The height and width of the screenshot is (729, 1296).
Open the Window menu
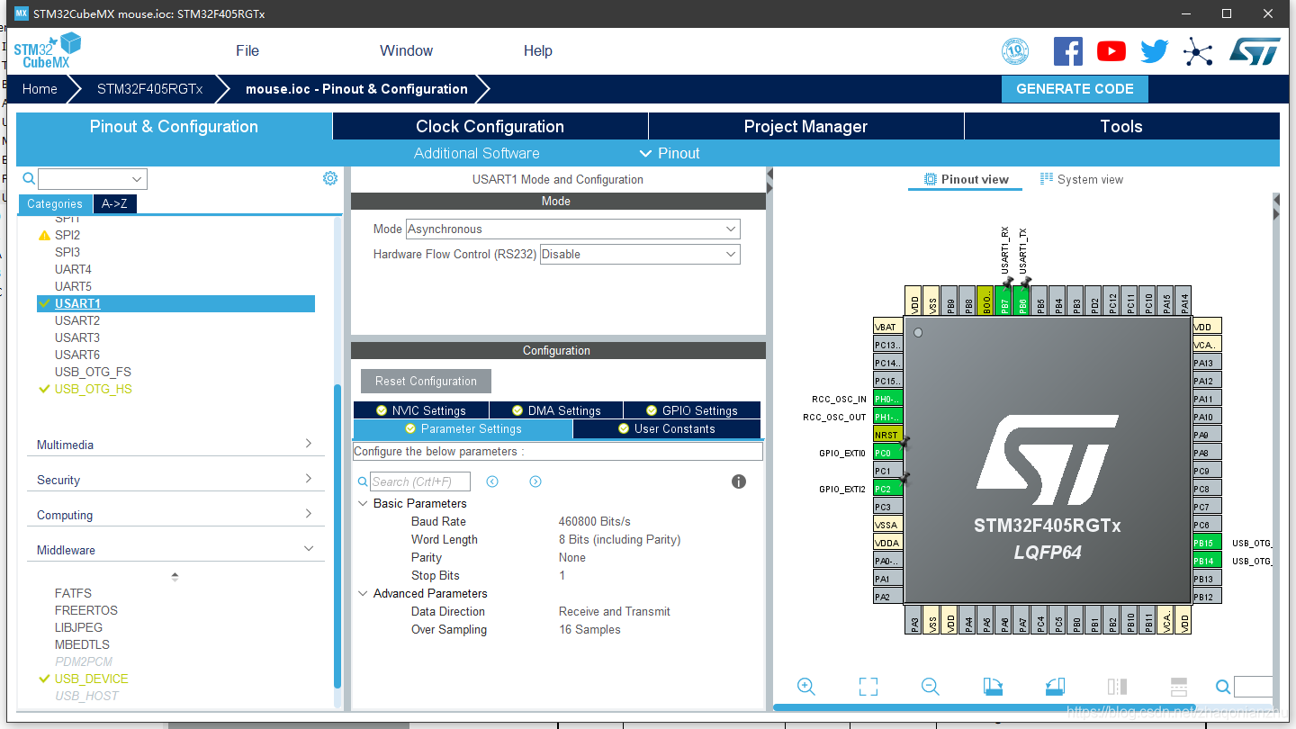[406, 50]
